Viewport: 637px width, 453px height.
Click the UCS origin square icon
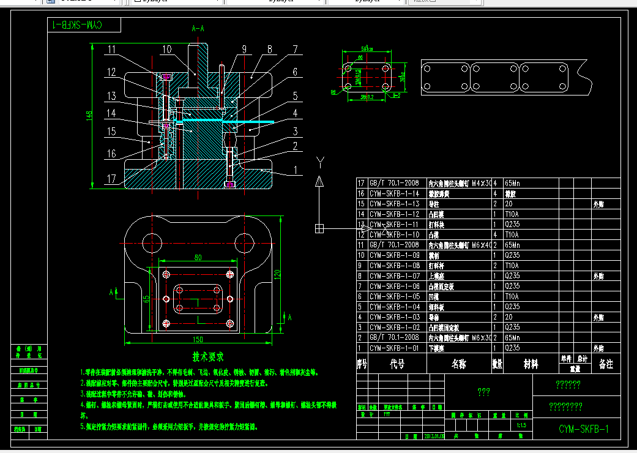(319, 229)
